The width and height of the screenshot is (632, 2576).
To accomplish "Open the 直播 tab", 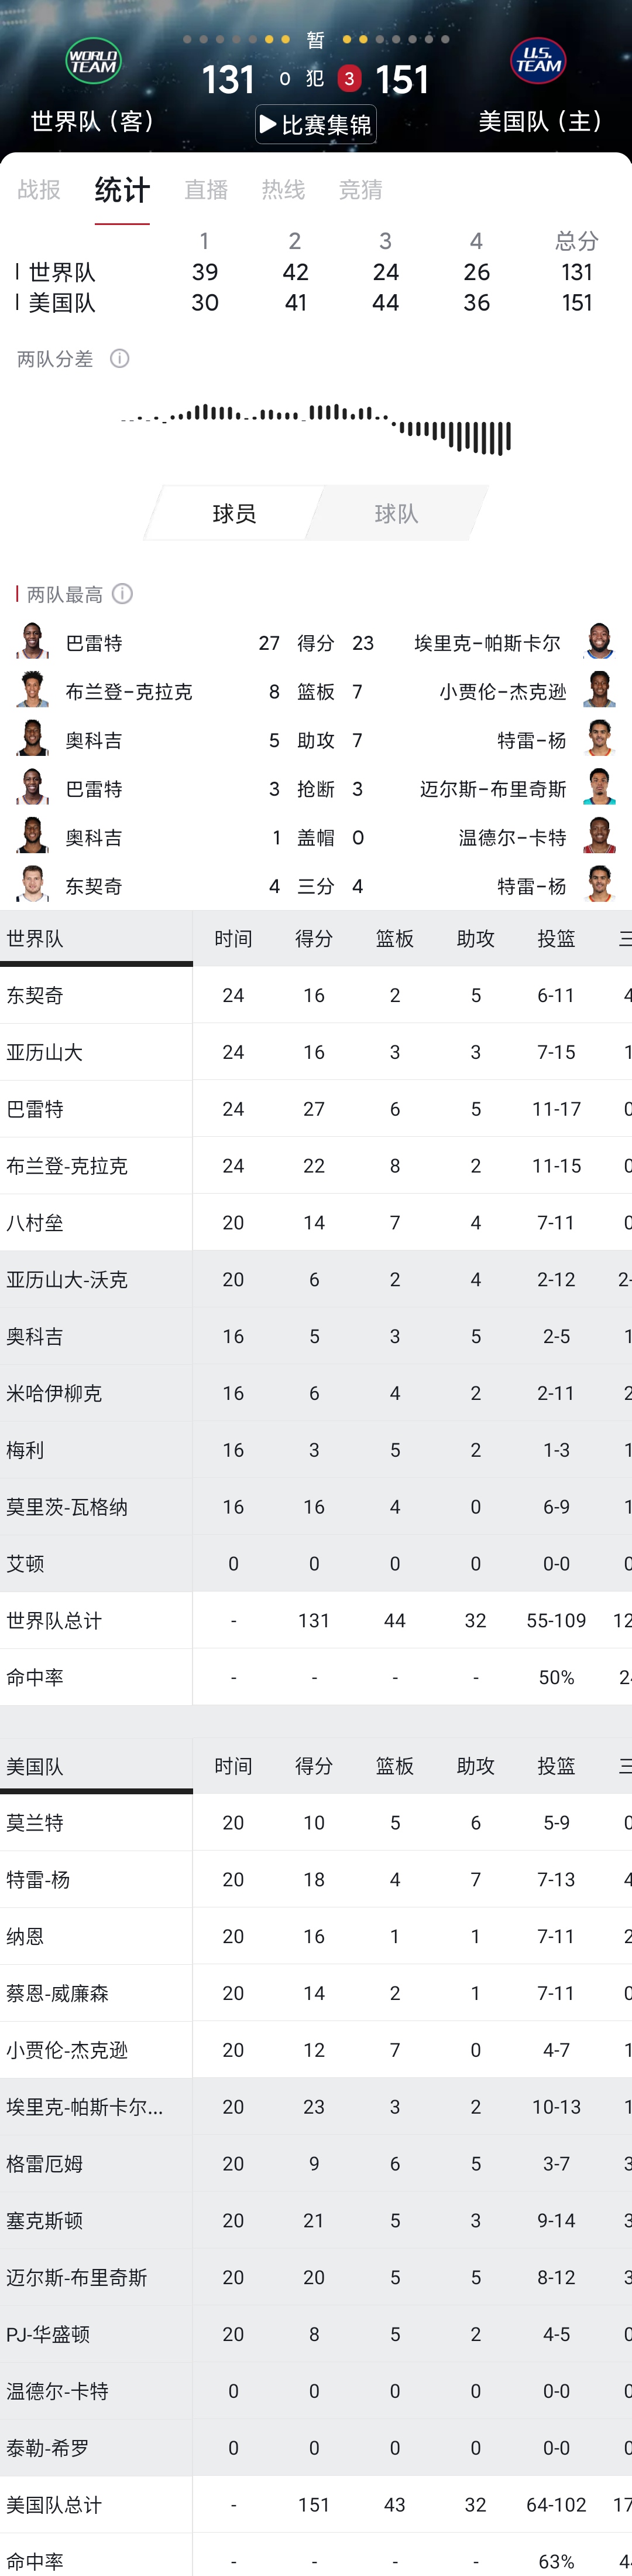I will click(207, 189).
